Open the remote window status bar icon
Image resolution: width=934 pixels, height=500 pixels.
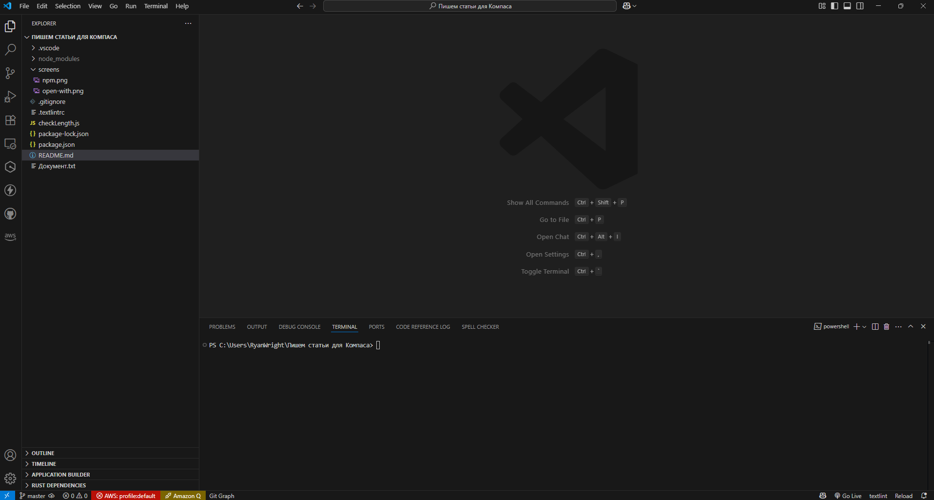point(7,496)
